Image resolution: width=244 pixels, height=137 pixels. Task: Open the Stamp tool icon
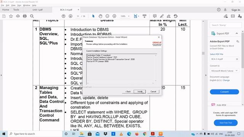(176, 16)
